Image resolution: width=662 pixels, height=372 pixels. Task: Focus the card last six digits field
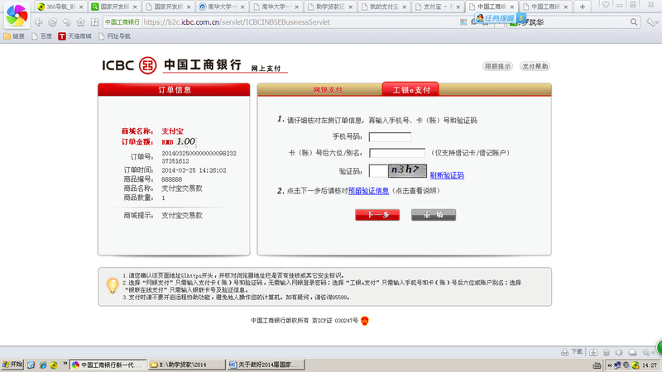coord(397,153)
